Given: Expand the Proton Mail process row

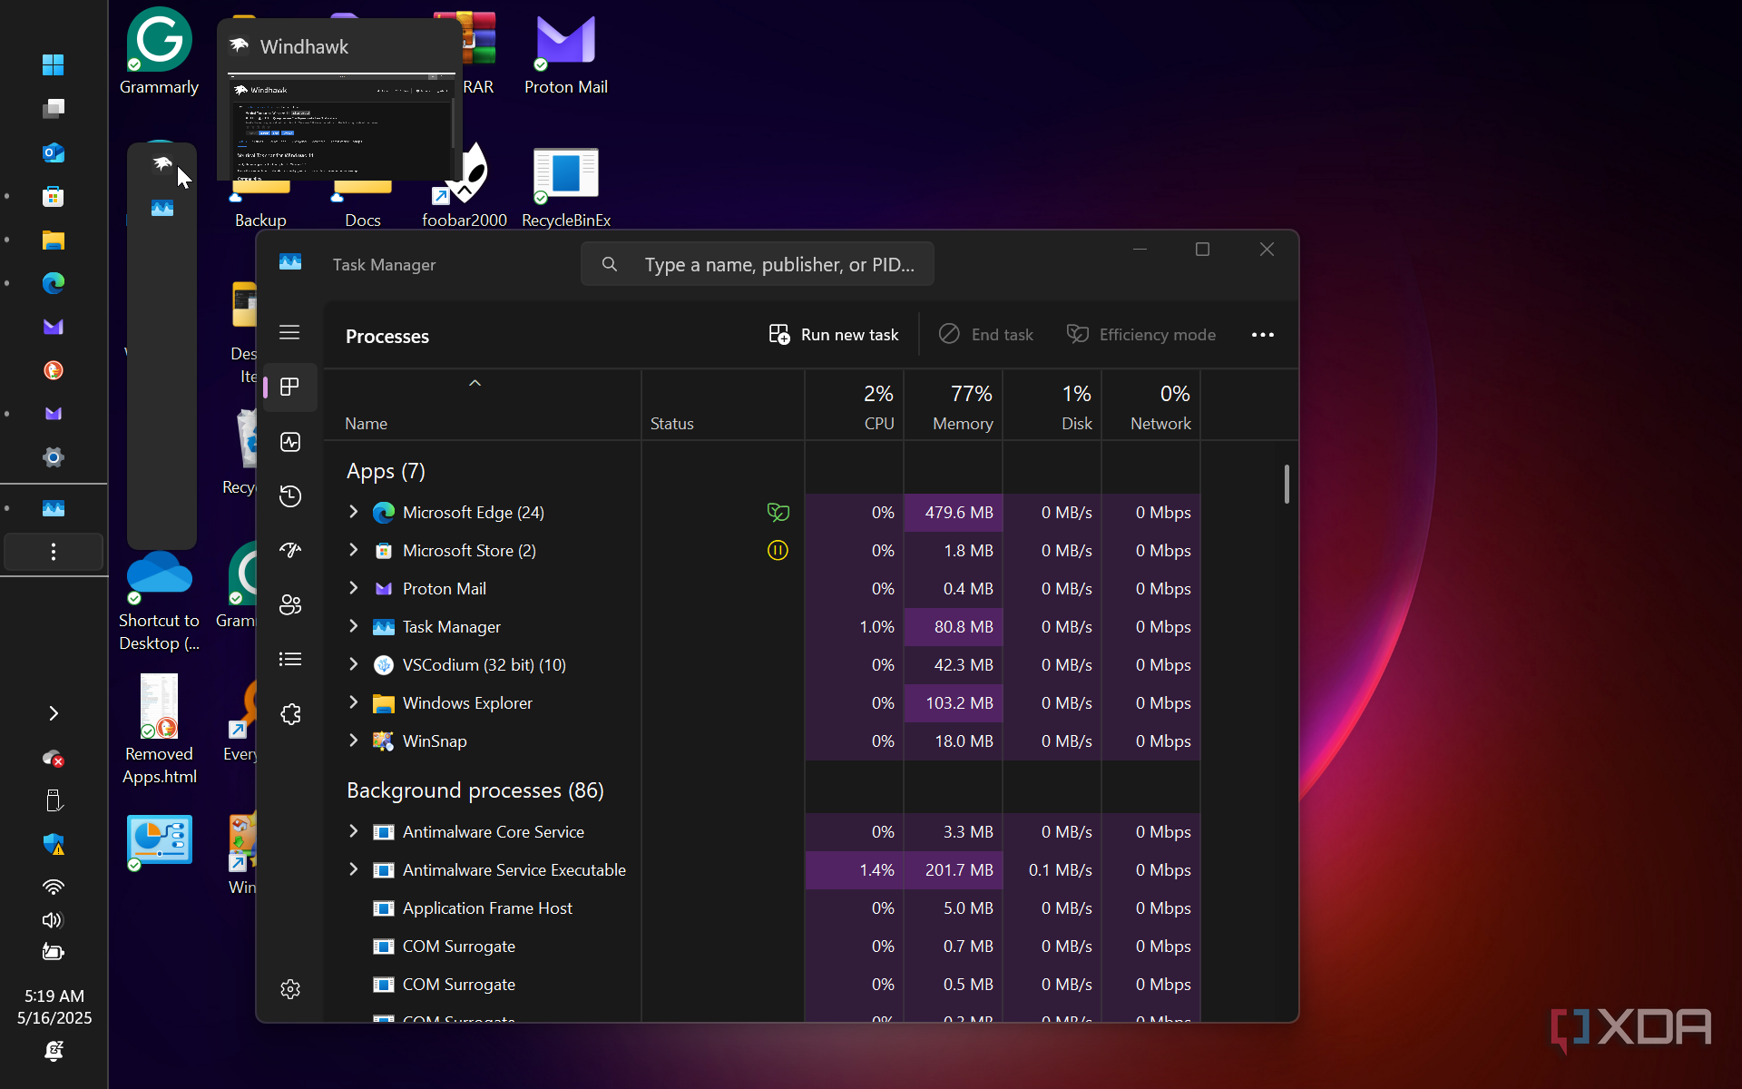Looking at the screenshot, I should (x=354, y=588).
